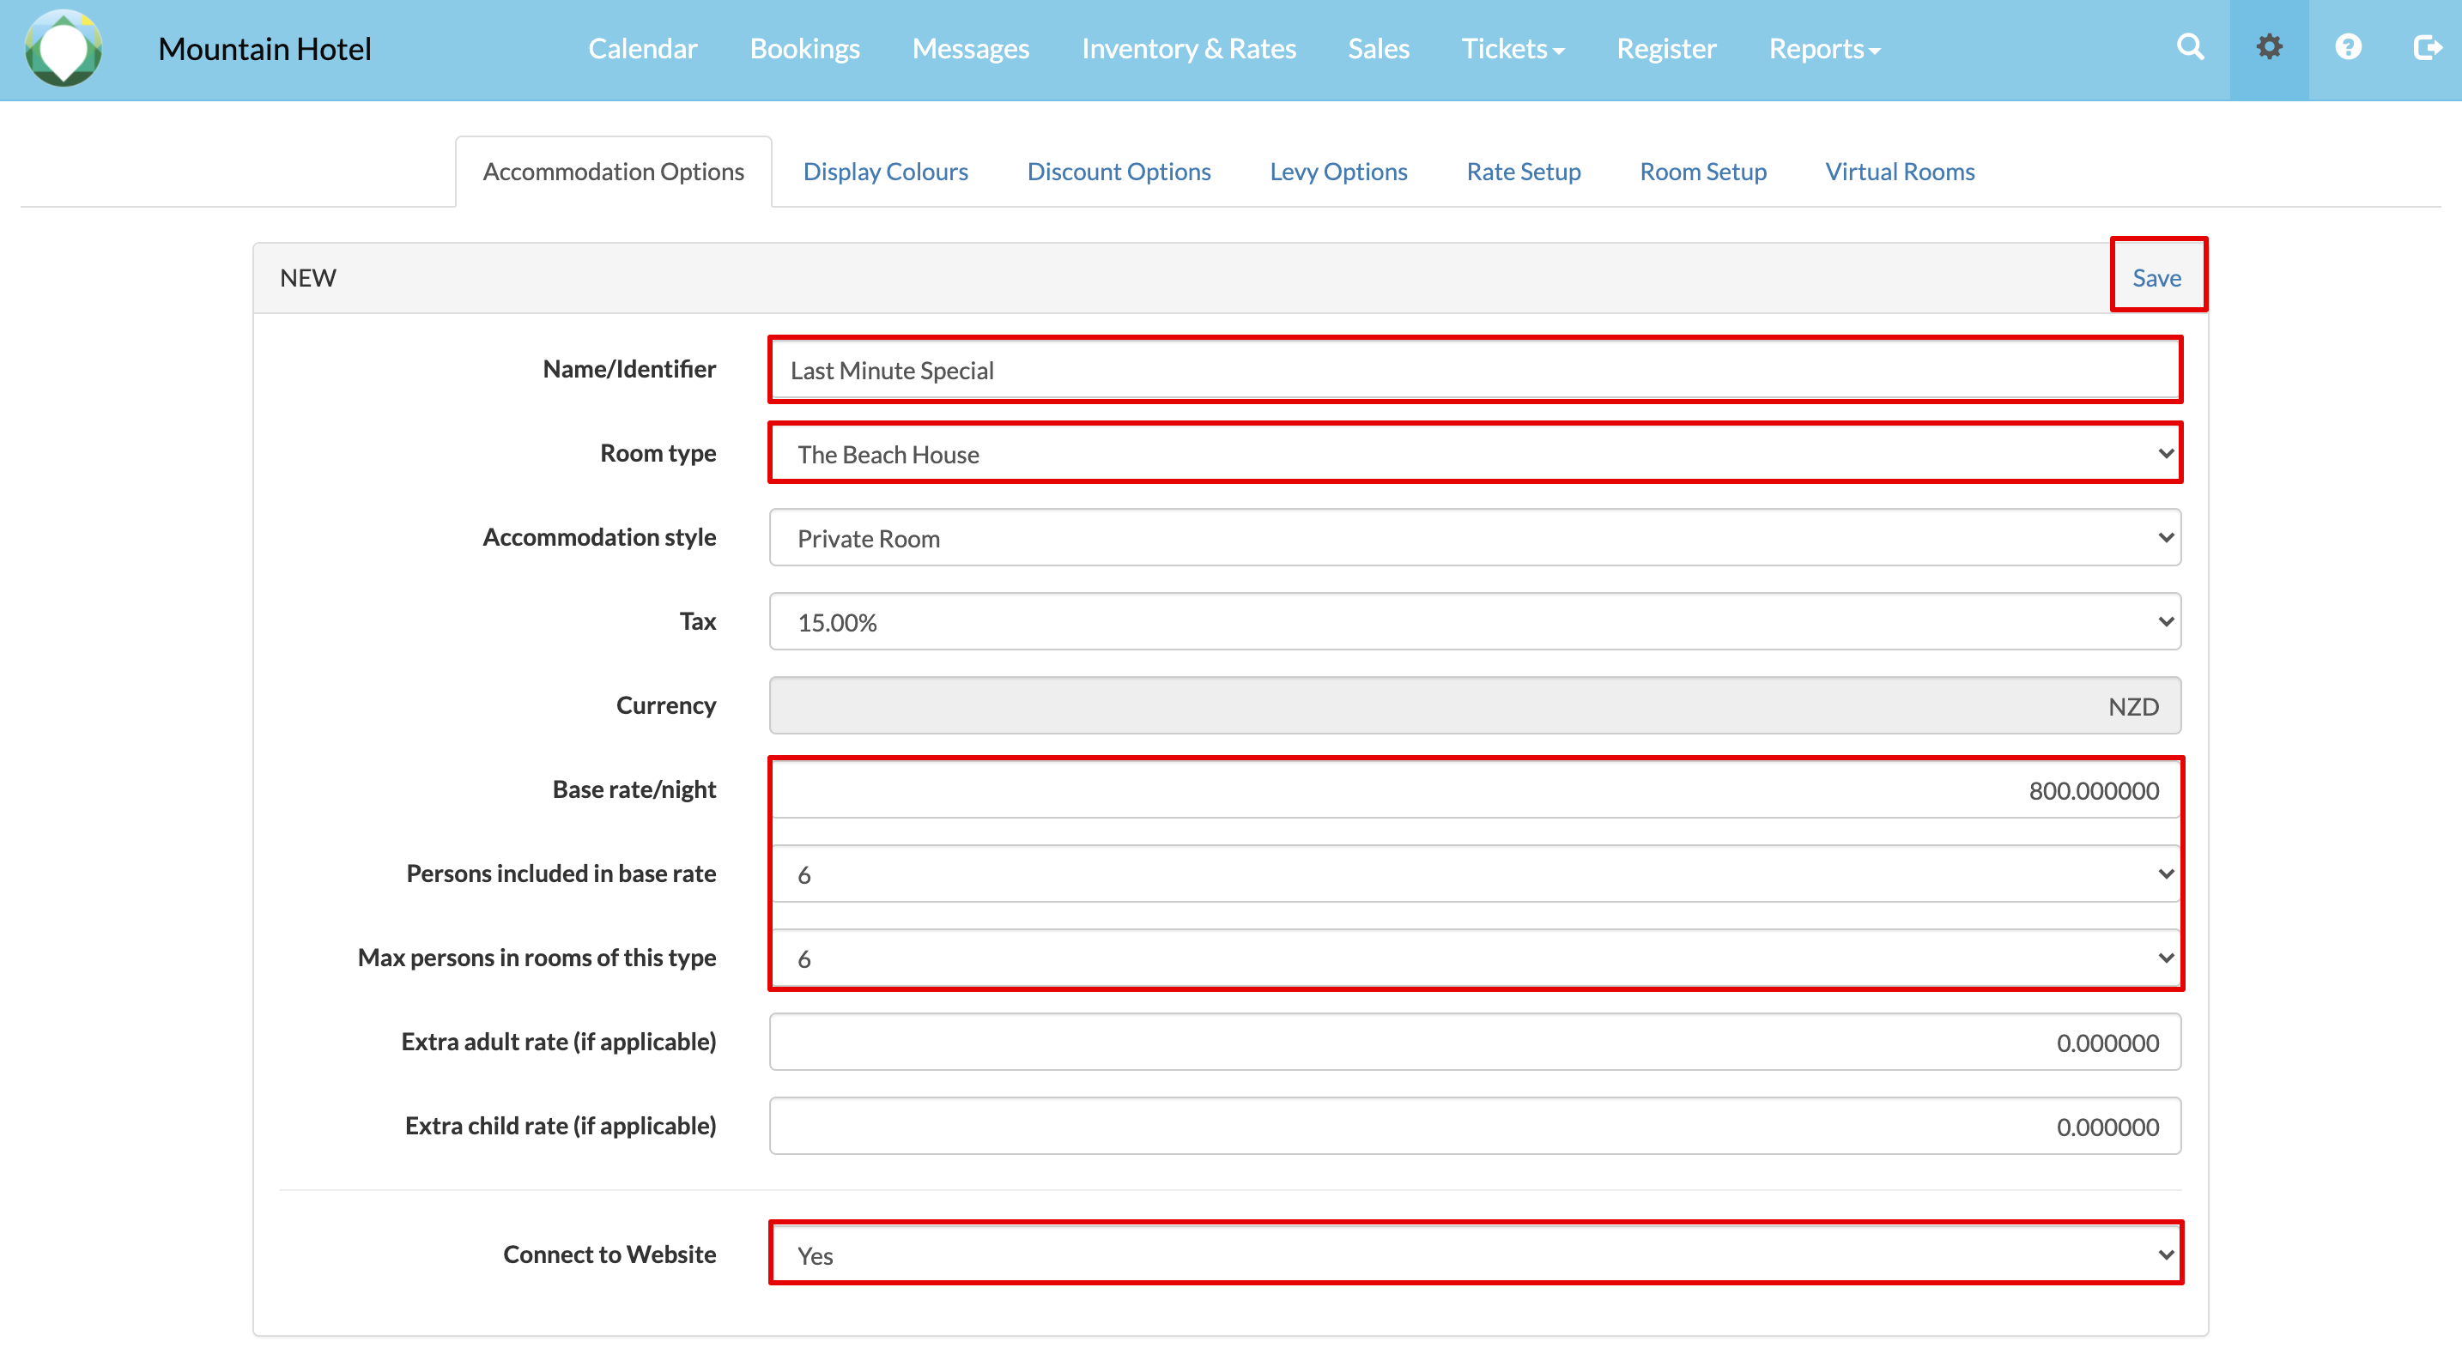Open the Reports menu
The image size is (2462, 1354).
coord(1823,49)
